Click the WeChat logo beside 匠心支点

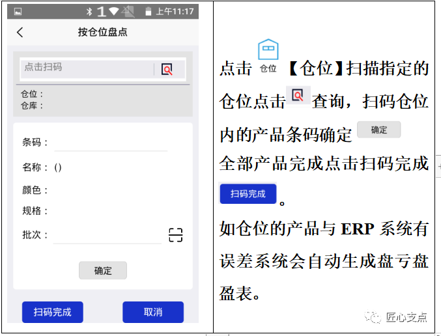[375, 317]
